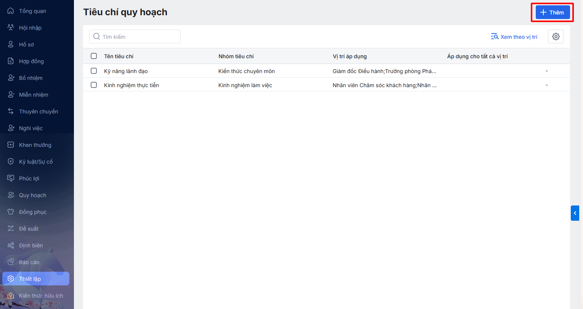583x309 pixels.
Task: Click the Tên tiêu chí column header
Action: [x=119, y=56]
